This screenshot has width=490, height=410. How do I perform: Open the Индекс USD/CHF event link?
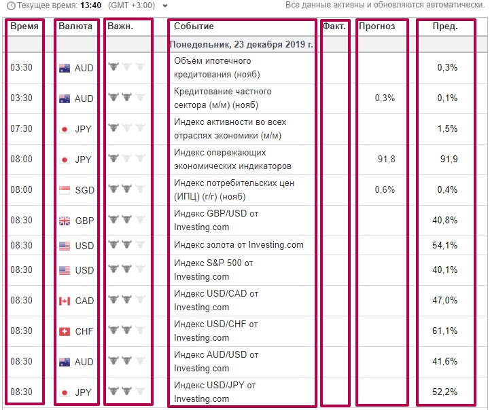(x=216, y=331)
